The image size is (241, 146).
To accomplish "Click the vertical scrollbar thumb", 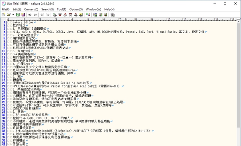I will [238, 75].
